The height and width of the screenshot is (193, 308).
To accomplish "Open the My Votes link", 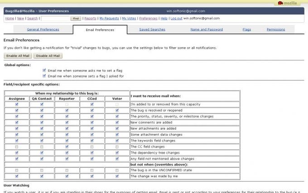I will [x=129, y=18].
